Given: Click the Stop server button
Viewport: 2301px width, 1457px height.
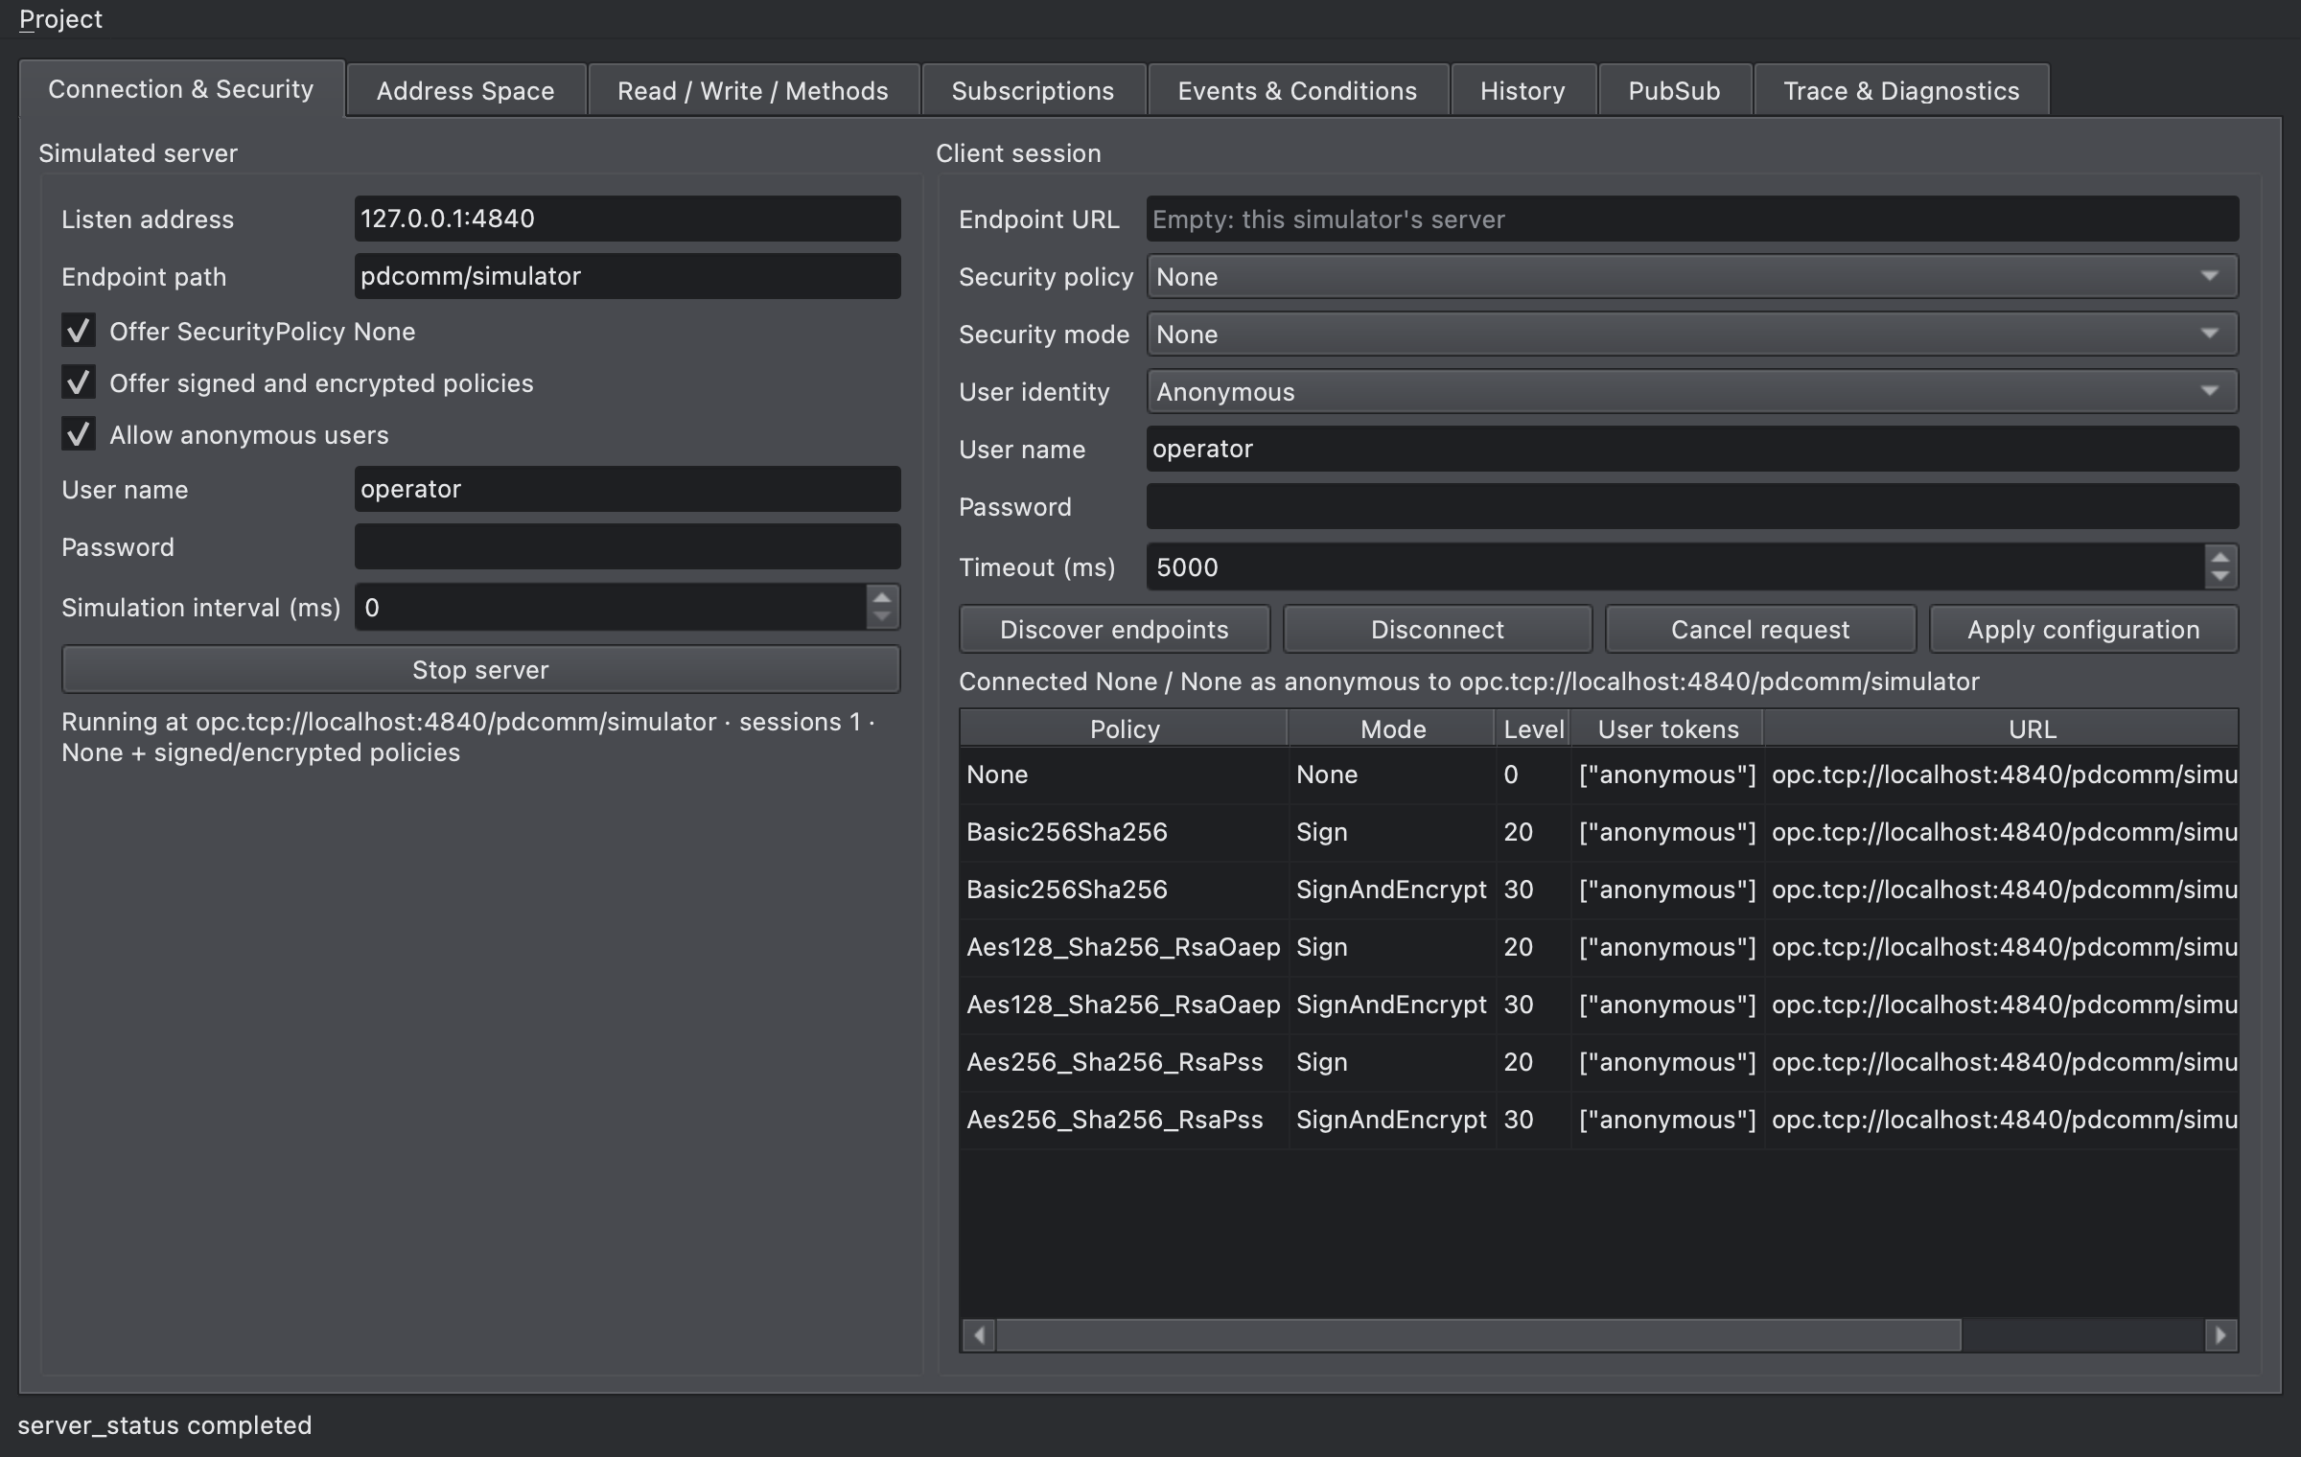Looking at the screenshot, I should [x=480, y=670].
